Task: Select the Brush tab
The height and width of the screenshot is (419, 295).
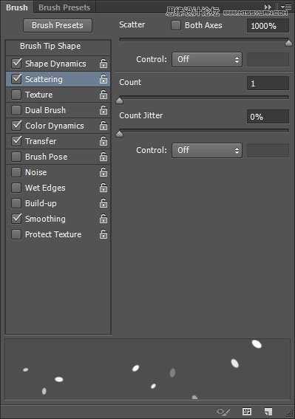Action: tap(16, 7)
